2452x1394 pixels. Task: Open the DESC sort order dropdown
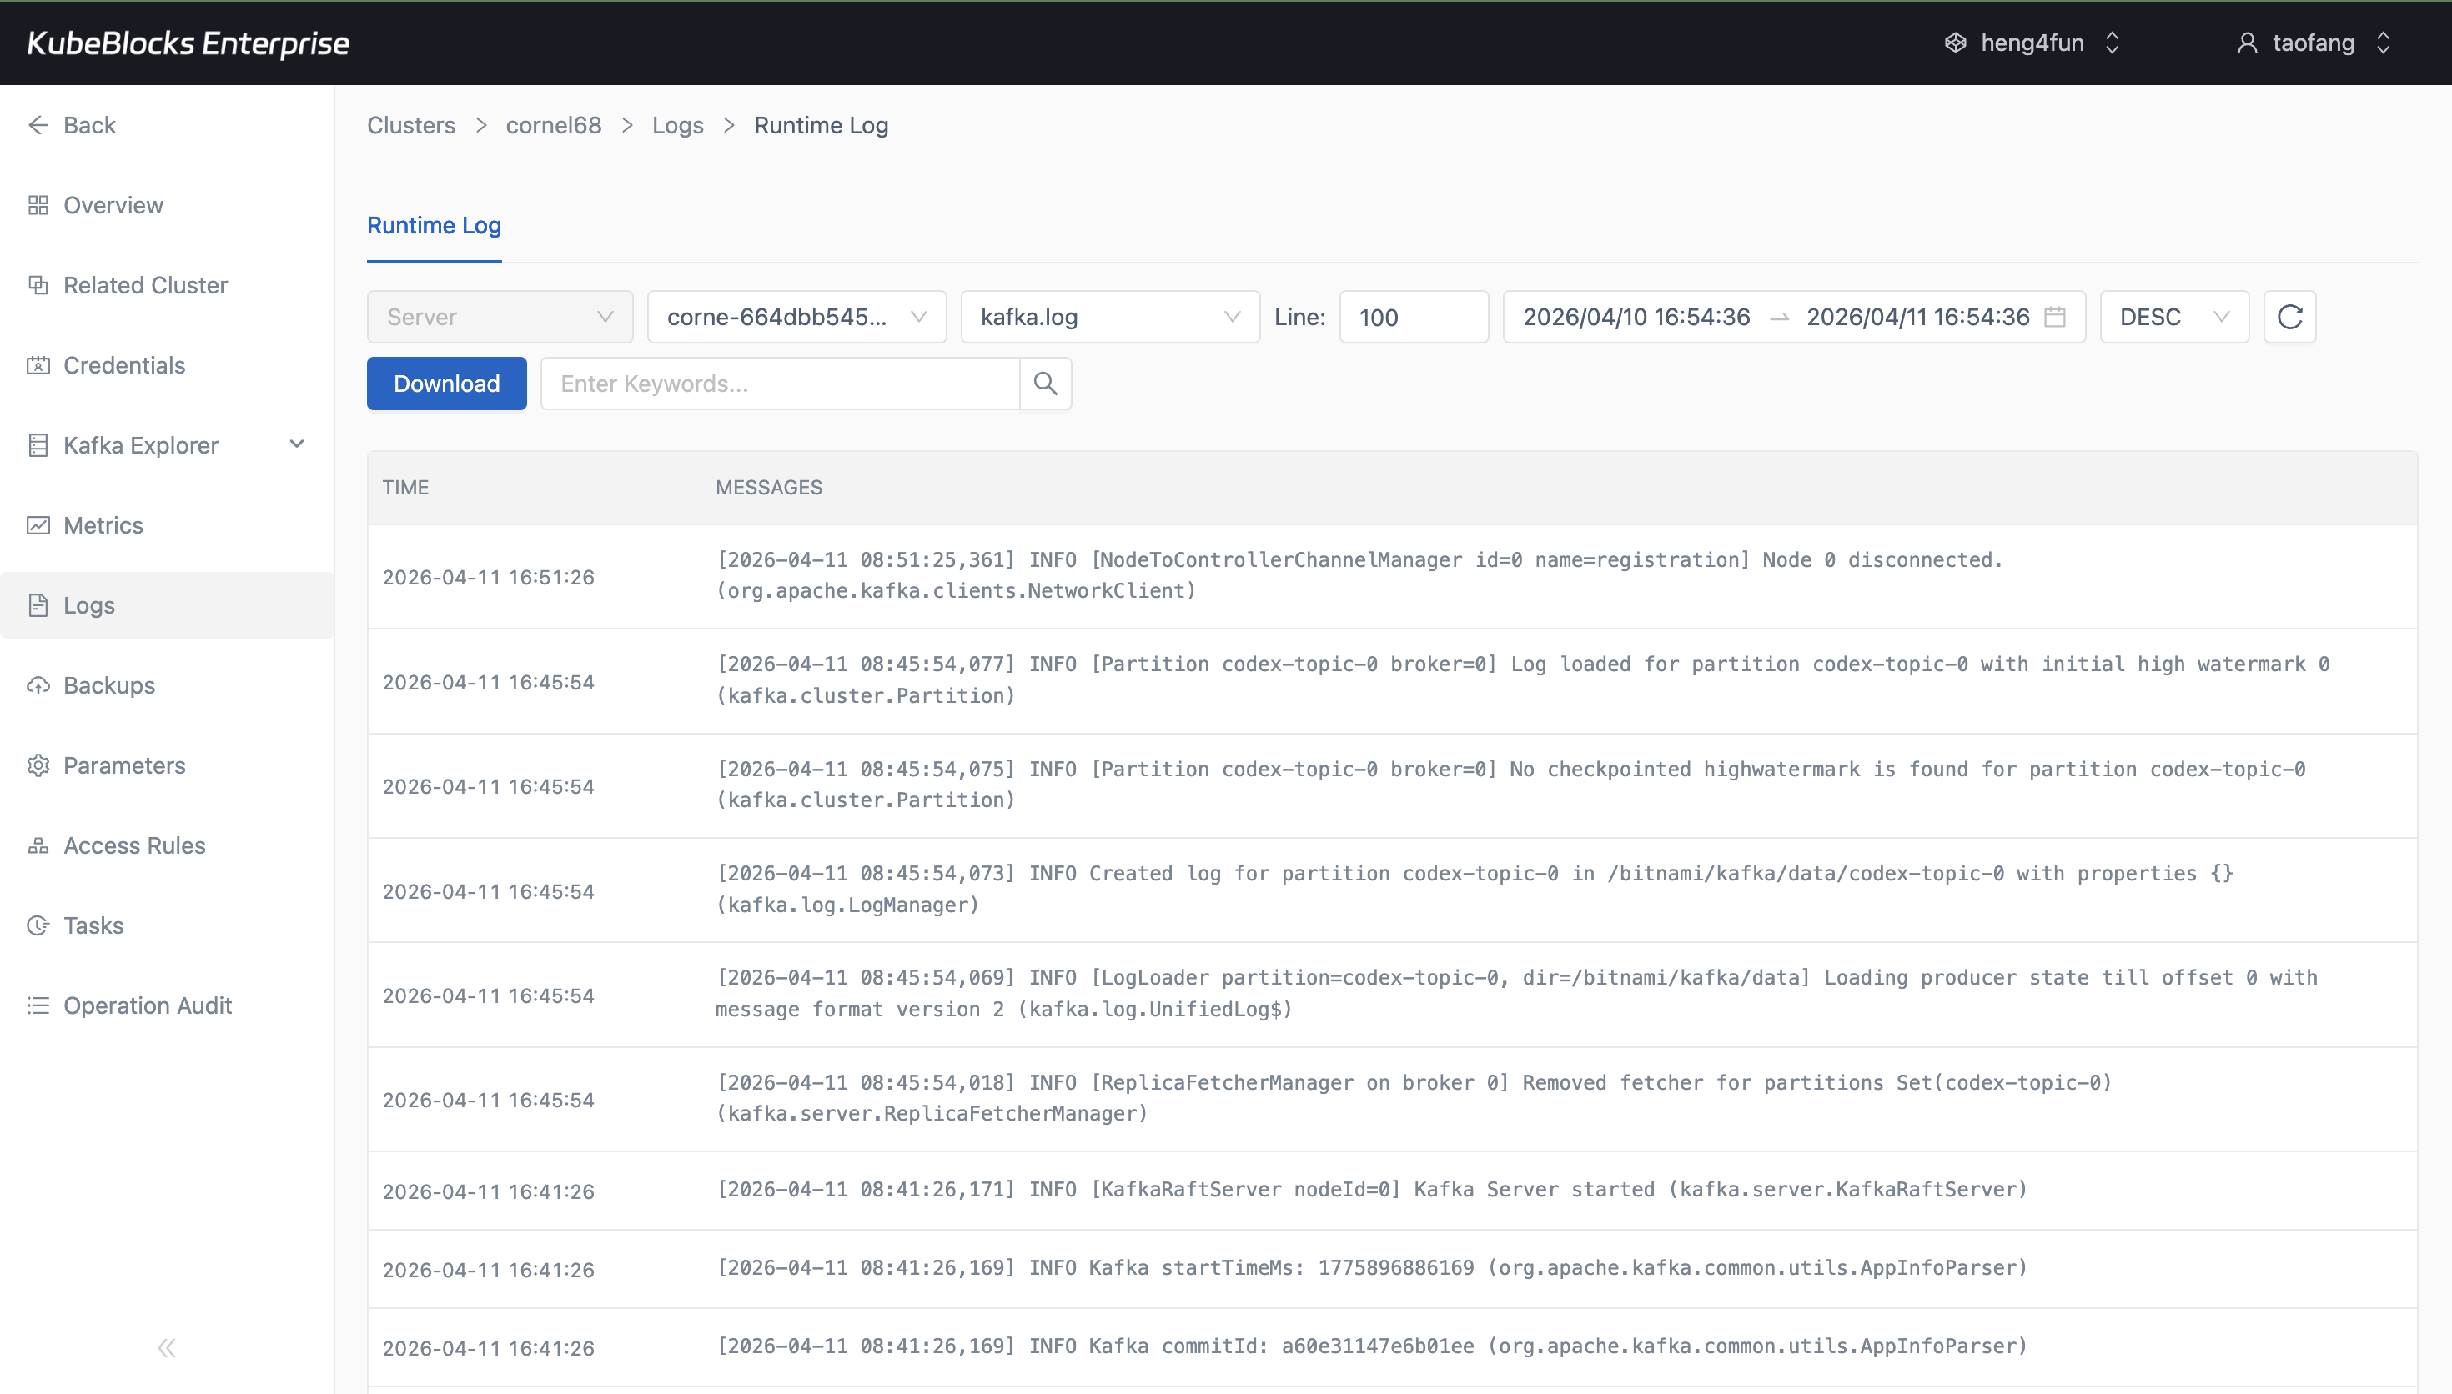pyautogui.click(x=2174, y=317)
